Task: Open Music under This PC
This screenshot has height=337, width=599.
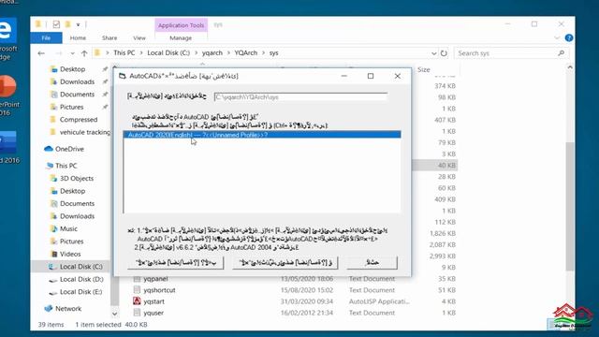Action: point(68,228)
